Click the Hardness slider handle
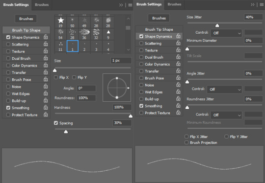265x183 pixels. [131, 116]
